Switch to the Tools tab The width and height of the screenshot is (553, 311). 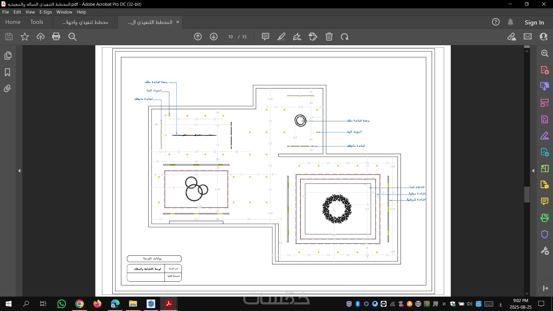tap(37, 22)
